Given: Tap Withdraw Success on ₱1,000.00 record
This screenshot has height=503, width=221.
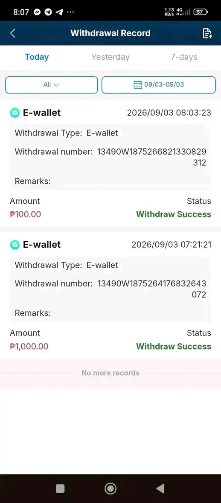Looking at the screenshot, I should tap(174, 347).
